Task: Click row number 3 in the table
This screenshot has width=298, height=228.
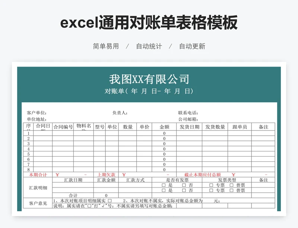Action: click(29, 144)
